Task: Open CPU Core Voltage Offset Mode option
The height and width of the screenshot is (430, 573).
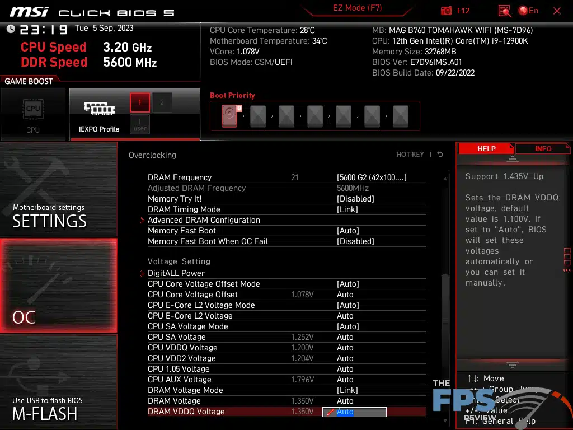Action: pos(348,284)
